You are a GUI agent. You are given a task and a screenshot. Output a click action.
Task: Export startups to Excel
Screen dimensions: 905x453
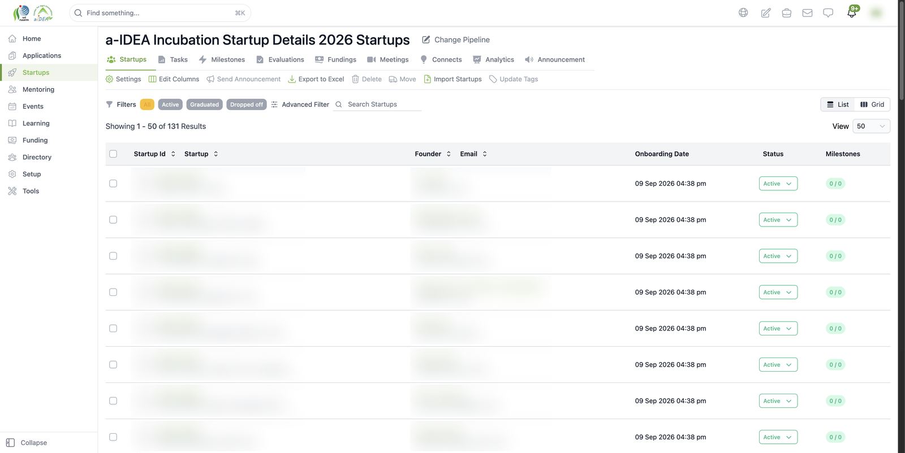point(316,79)
